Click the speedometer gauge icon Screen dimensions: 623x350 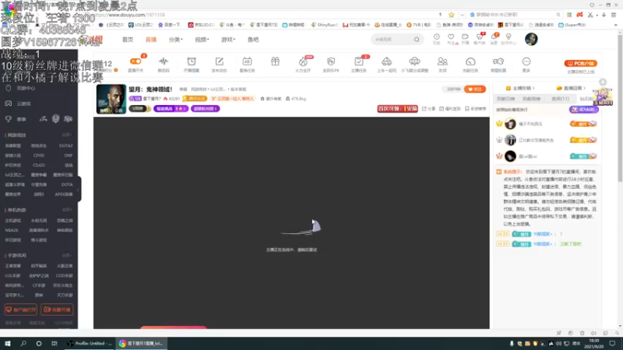tap(470, 61)
